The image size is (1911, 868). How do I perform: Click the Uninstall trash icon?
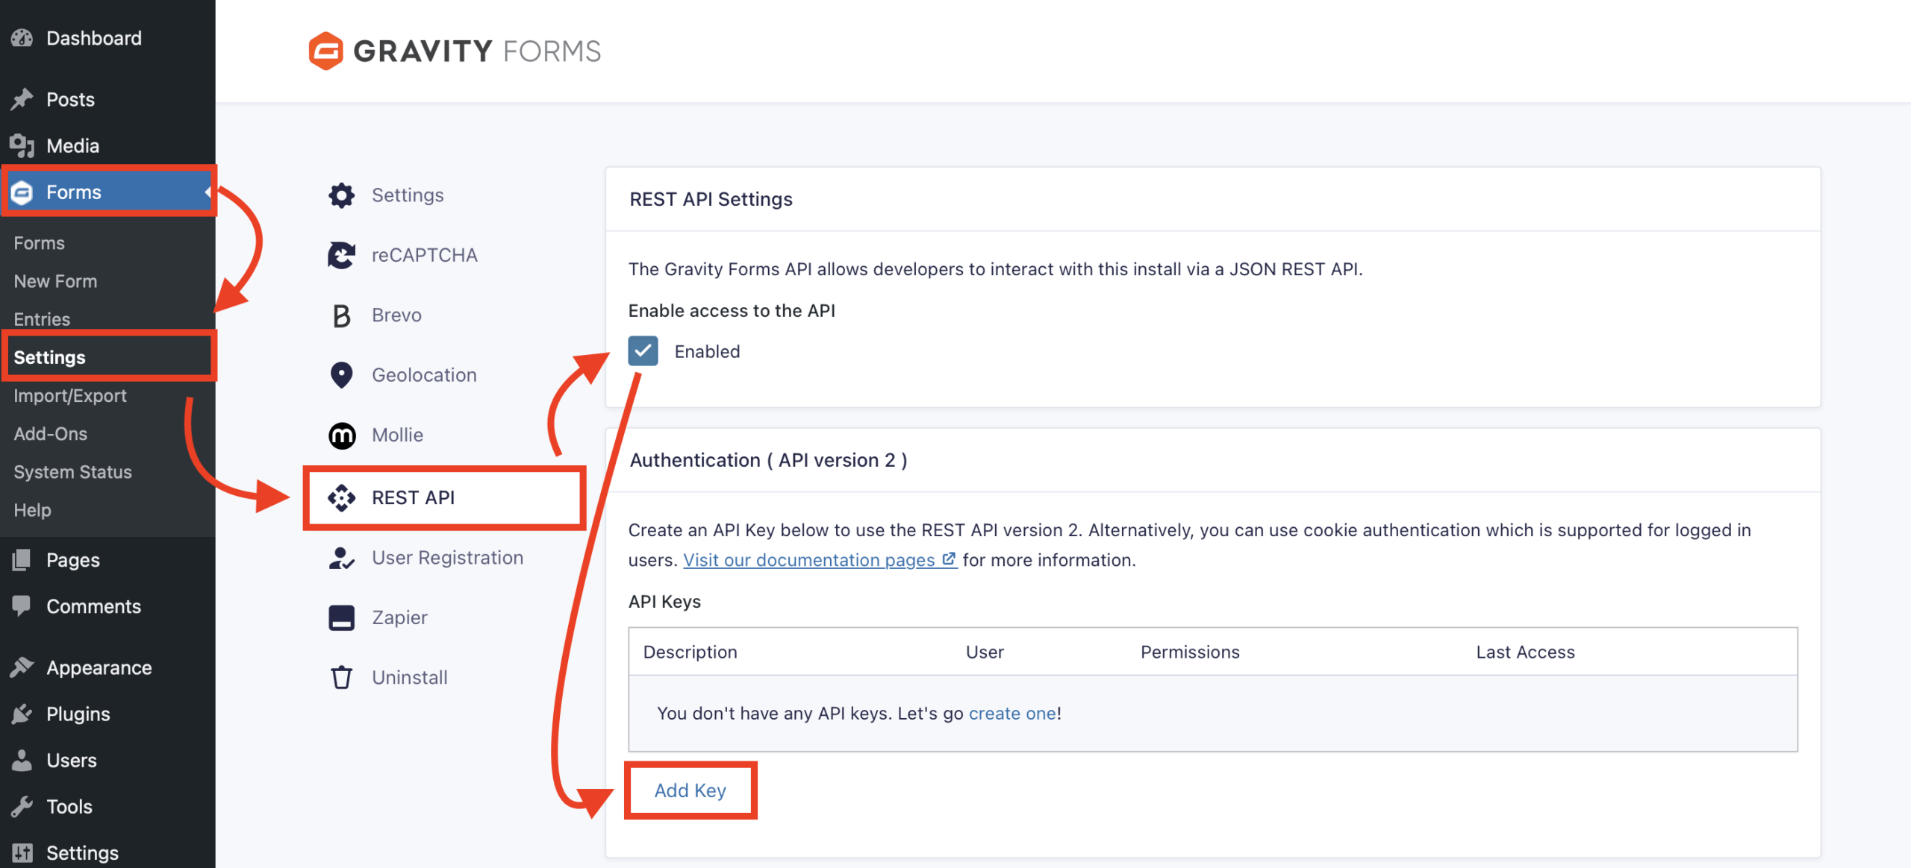[x=342, y=677]
